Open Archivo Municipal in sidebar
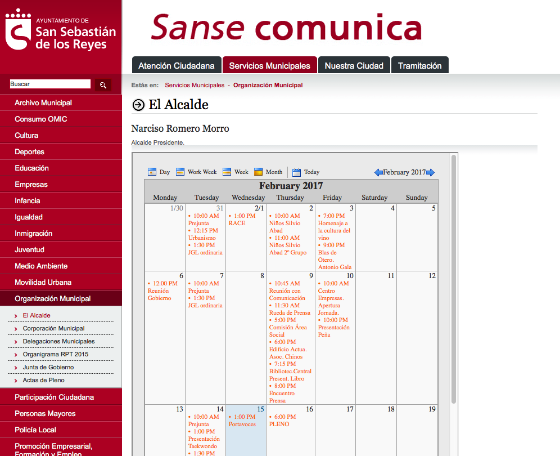560x456 pixels. click(x=61, y=102)
